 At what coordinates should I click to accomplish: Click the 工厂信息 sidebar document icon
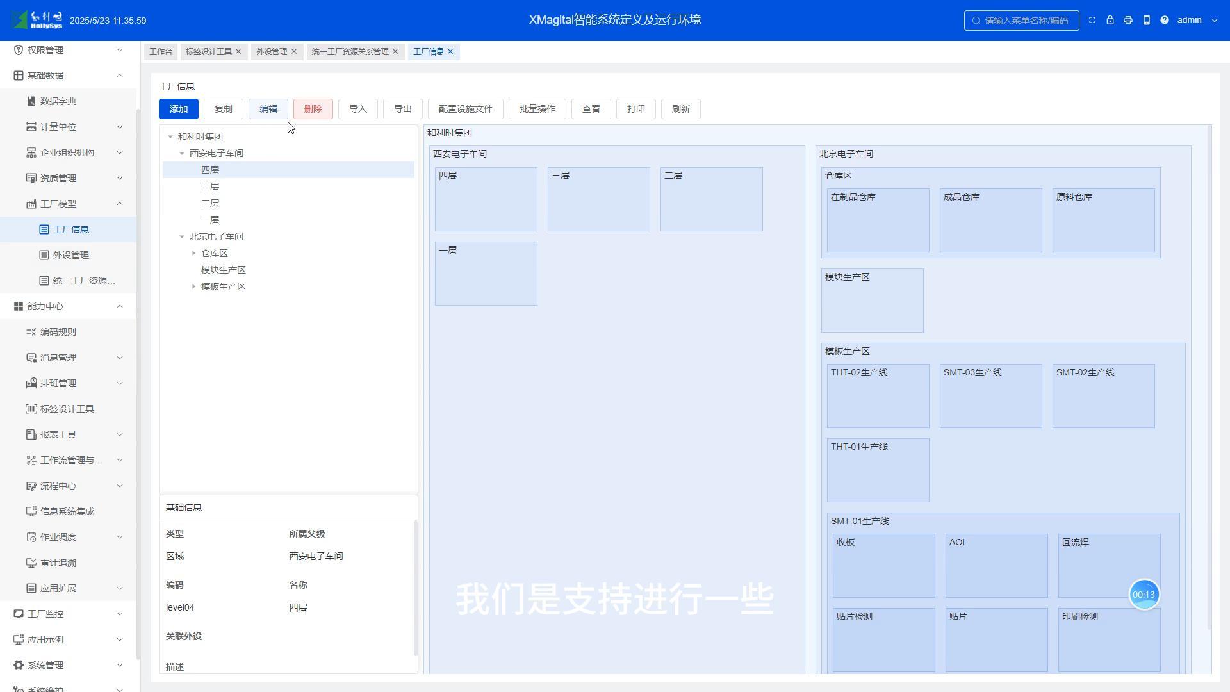pyautogui.click(x=44, y=229)
